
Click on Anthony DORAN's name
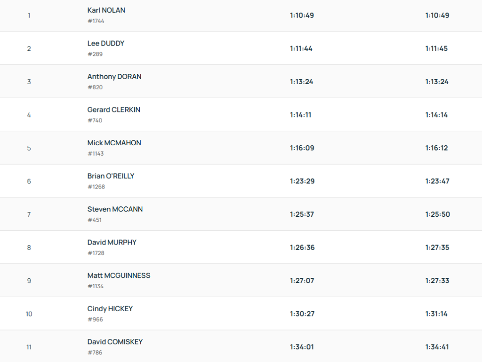[x=114, y=77]
